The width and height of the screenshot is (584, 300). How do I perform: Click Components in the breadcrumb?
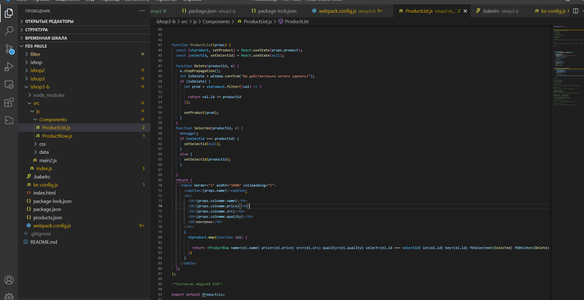coord(216,21)
